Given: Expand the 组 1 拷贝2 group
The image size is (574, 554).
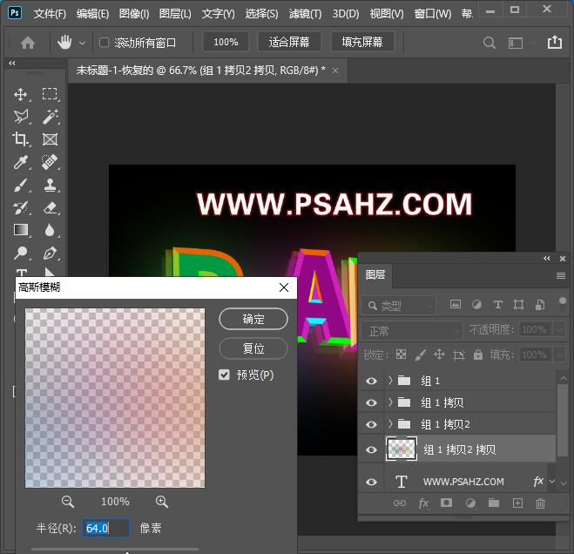Looking at the screenshot, I should (390, 424).
